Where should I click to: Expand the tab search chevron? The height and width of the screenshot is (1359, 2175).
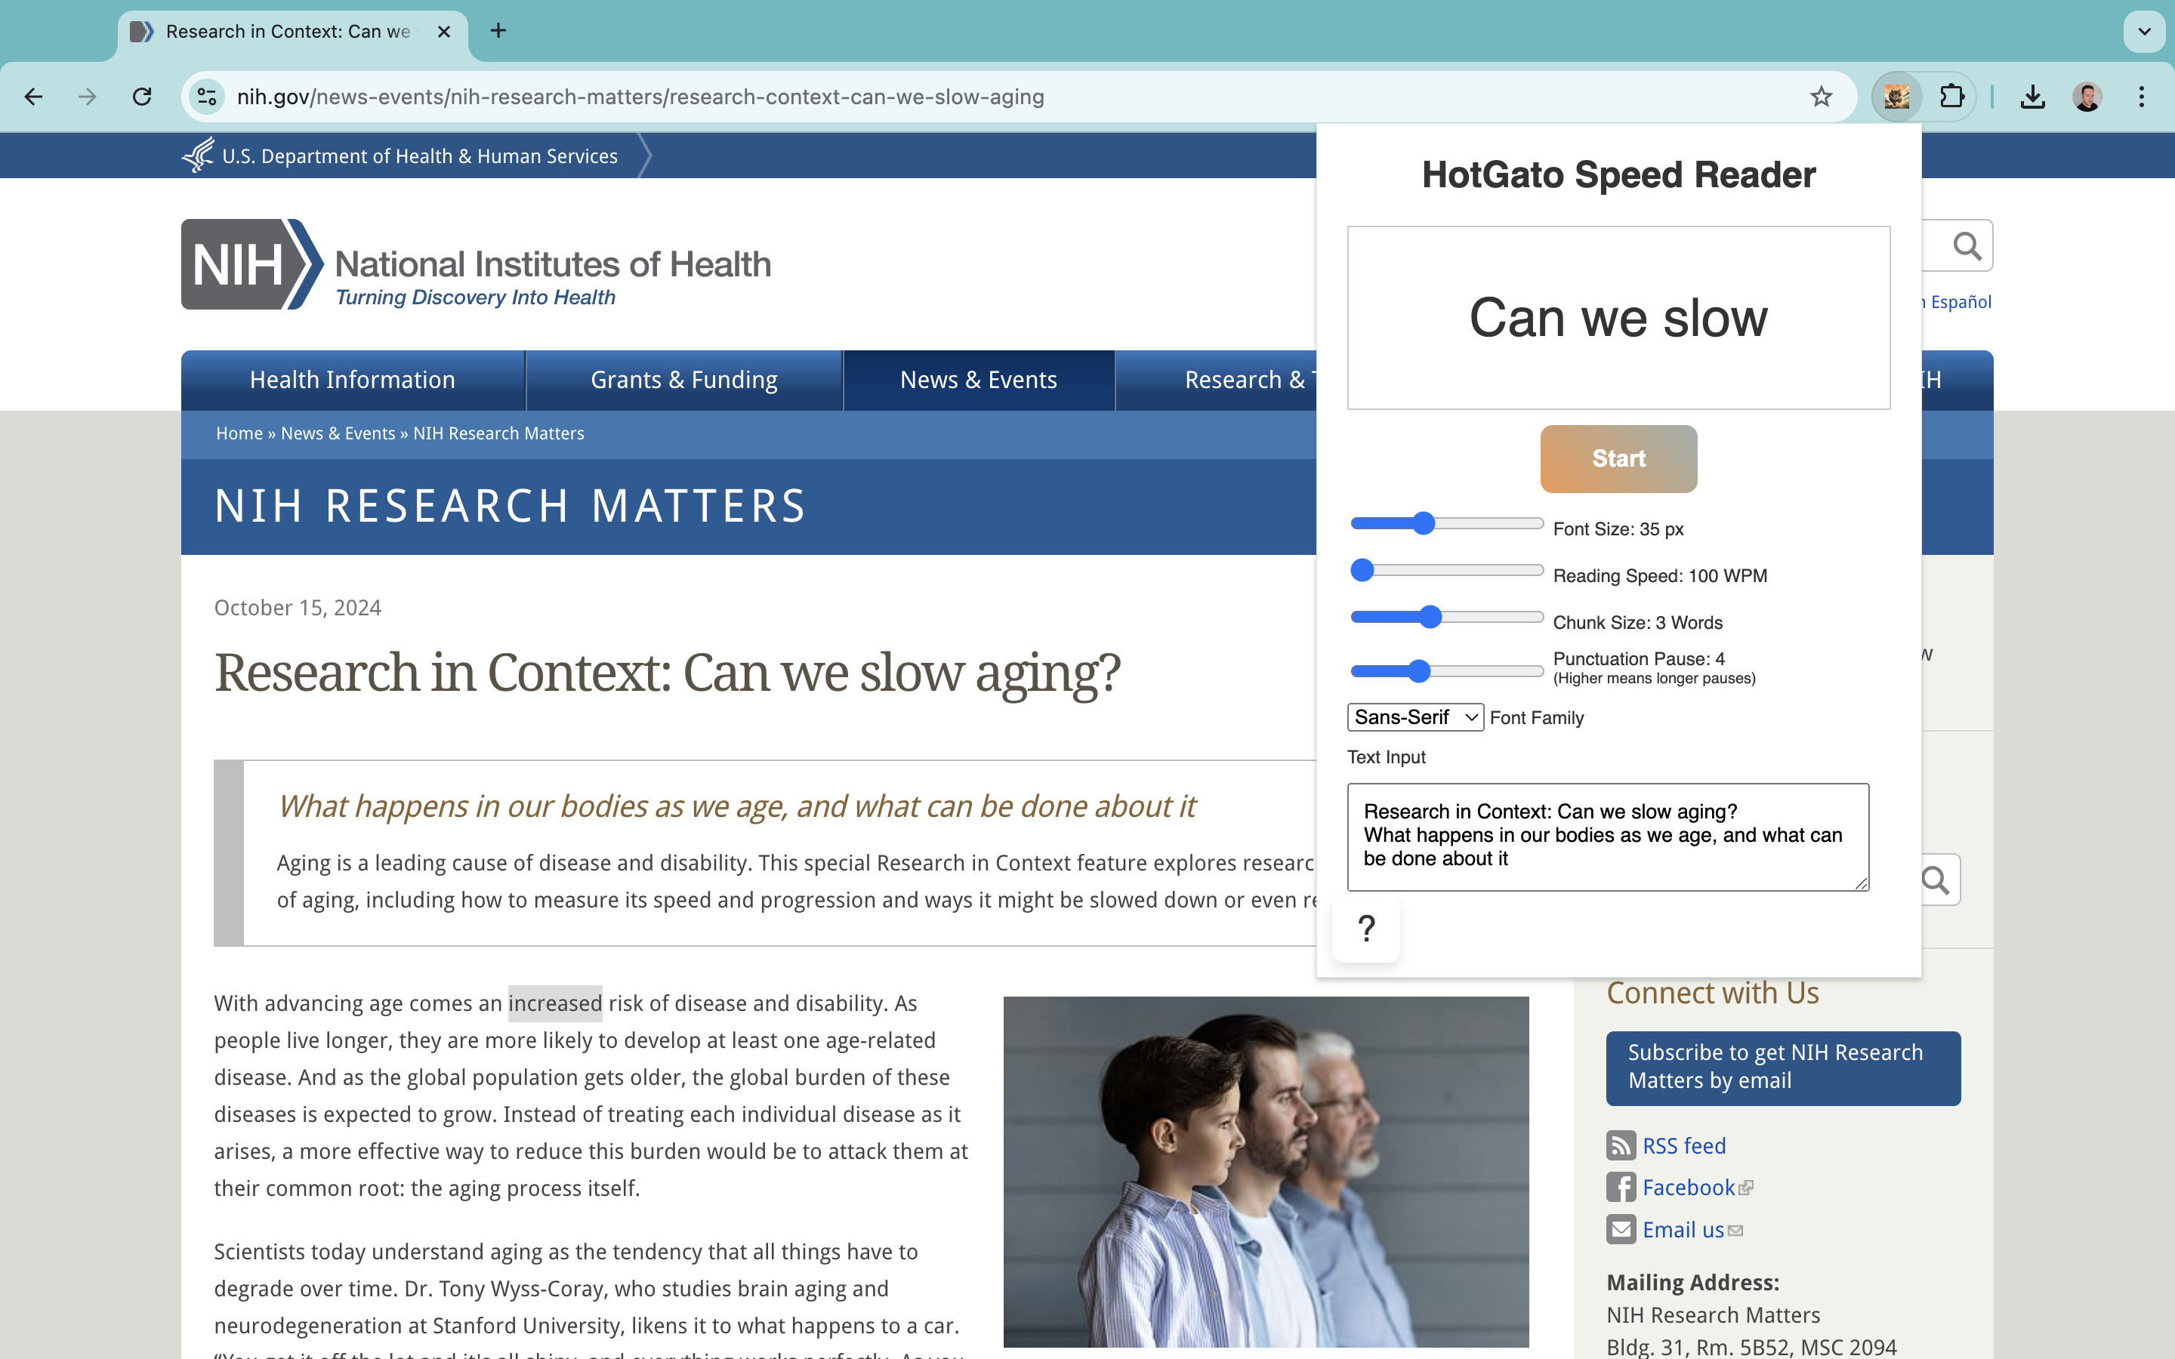point(2145,32)
